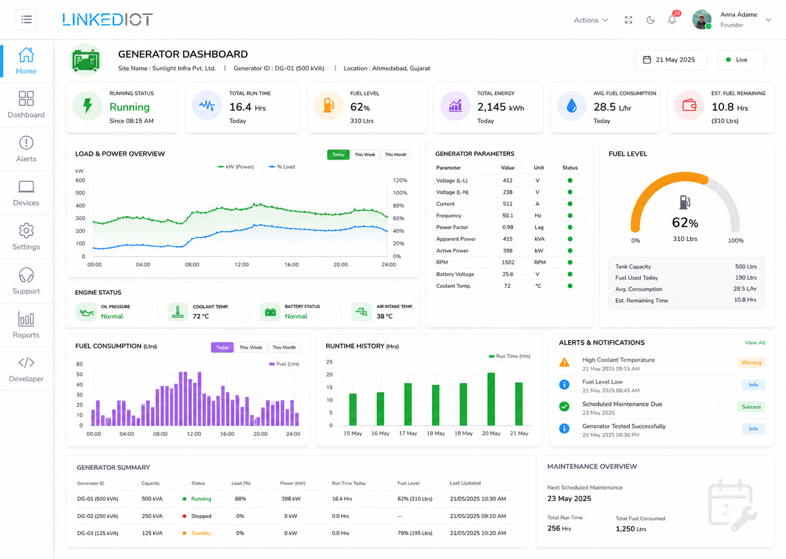Open notifications bell icon
This screenshot has height=559, width=786.
(x=672, y=20)
